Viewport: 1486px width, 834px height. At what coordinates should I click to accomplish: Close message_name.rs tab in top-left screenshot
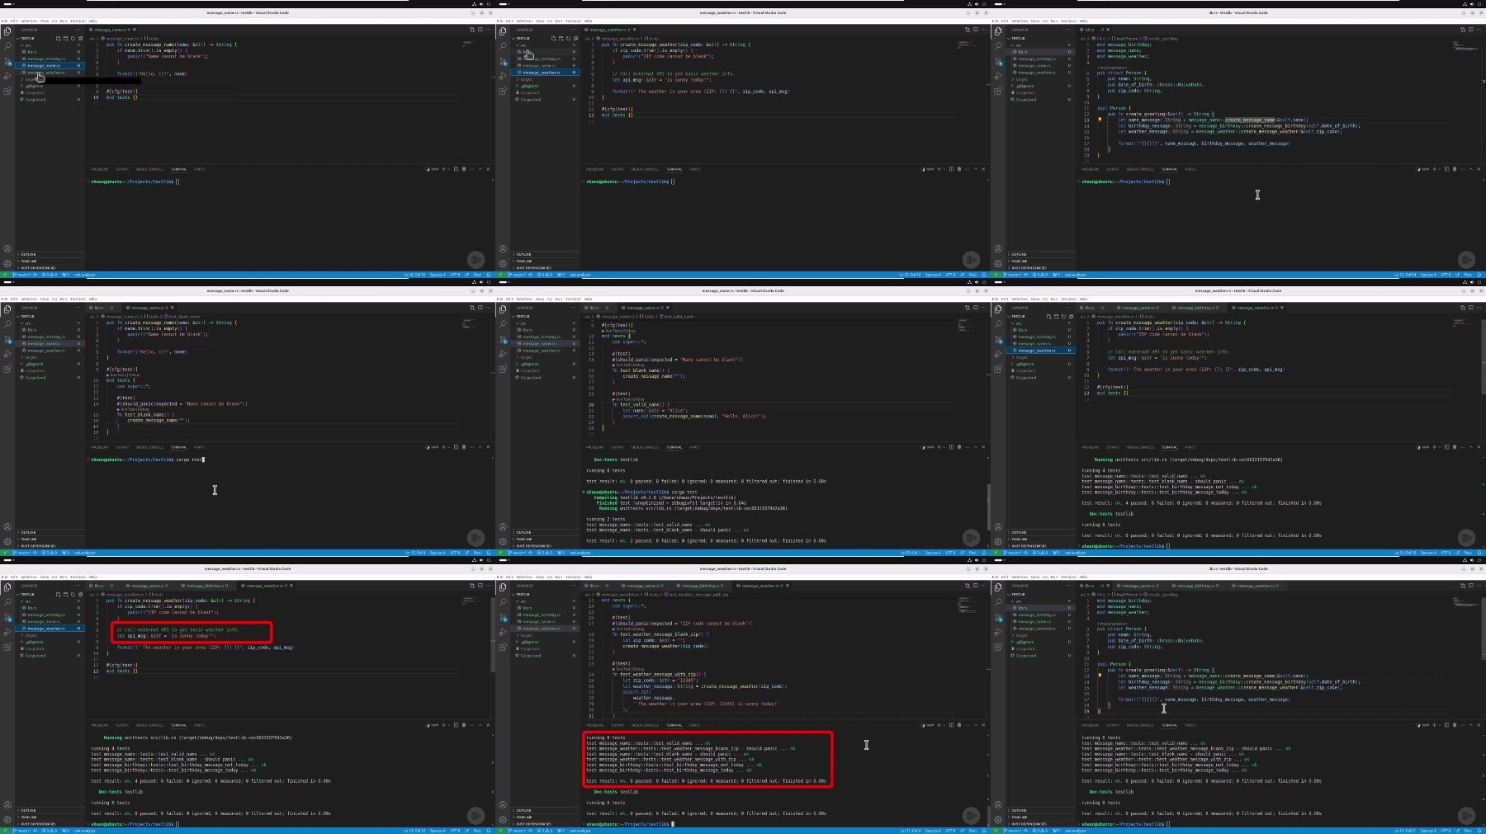[x=135, y=30]
